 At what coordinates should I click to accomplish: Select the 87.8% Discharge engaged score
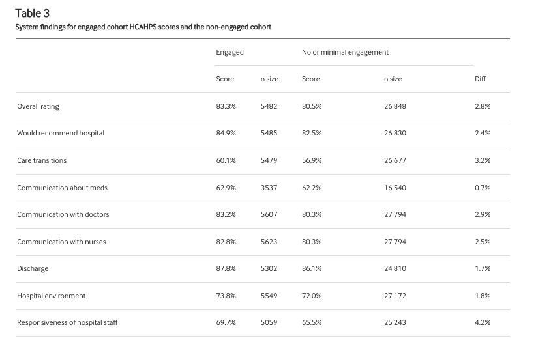[226, 268]
